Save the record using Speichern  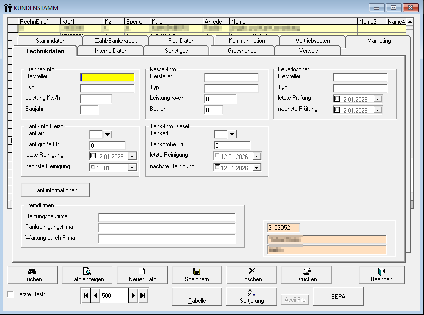click(x=197, y=275)
